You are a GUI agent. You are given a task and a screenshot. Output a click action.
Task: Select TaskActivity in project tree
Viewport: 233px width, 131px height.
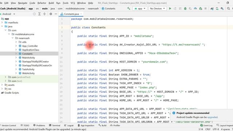pyautogui.click(x=28, y=70)
